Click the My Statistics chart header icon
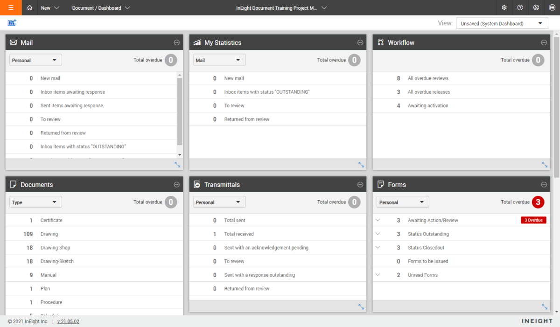The height and width of the screenshot is (327, 560). click(x=197, y=42)
